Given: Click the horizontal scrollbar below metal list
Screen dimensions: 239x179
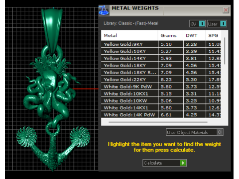Looking at the screenshot, I should 158,122.
